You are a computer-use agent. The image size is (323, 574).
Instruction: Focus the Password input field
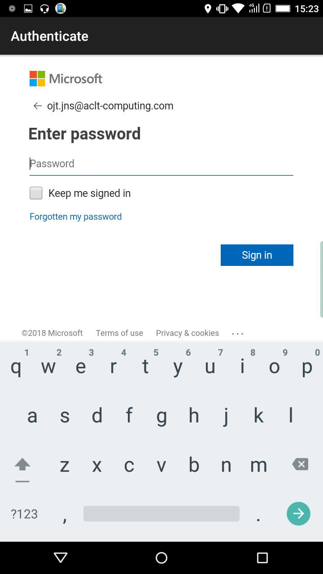coord(161,164)
